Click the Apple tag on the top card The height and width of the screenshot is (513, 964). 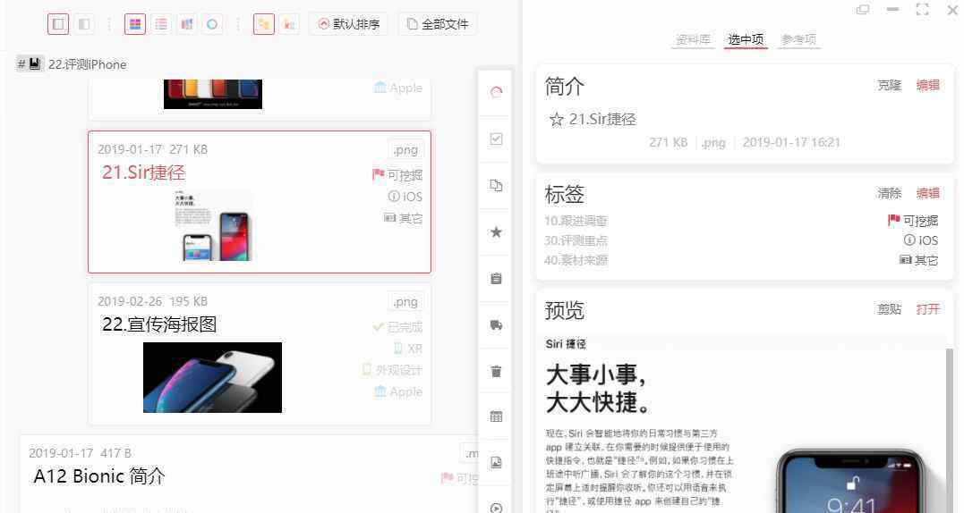[x=397, y=88]
